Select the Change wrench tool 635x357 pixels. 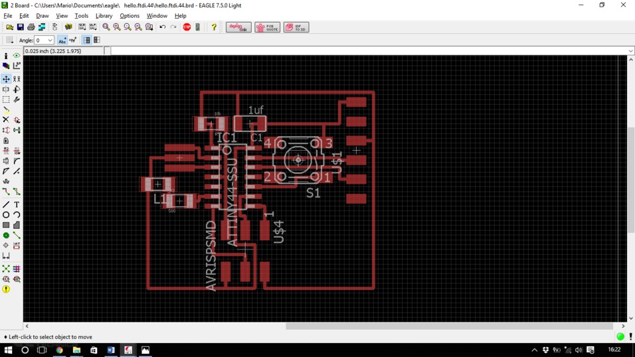point(17,100)
